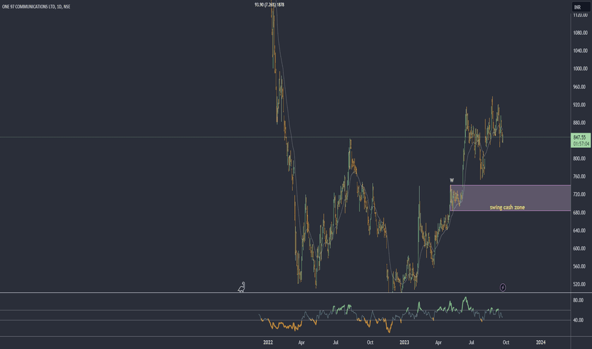Click the Jul label right after 2023's Apr
592x349 pixels.
coord(471,342)
